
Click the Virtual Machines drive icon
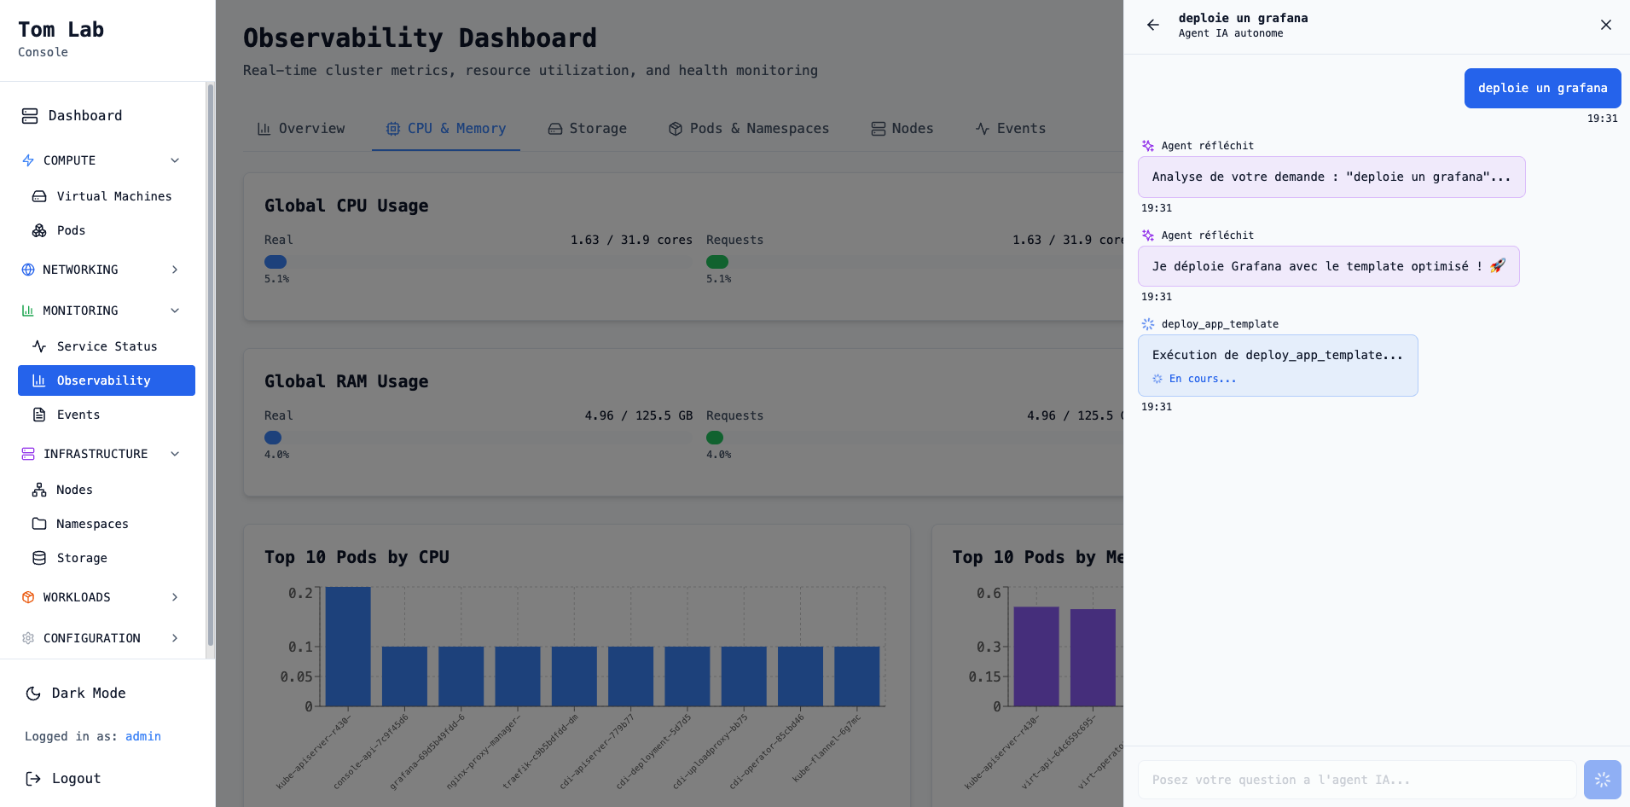click(x=39, y=196)
